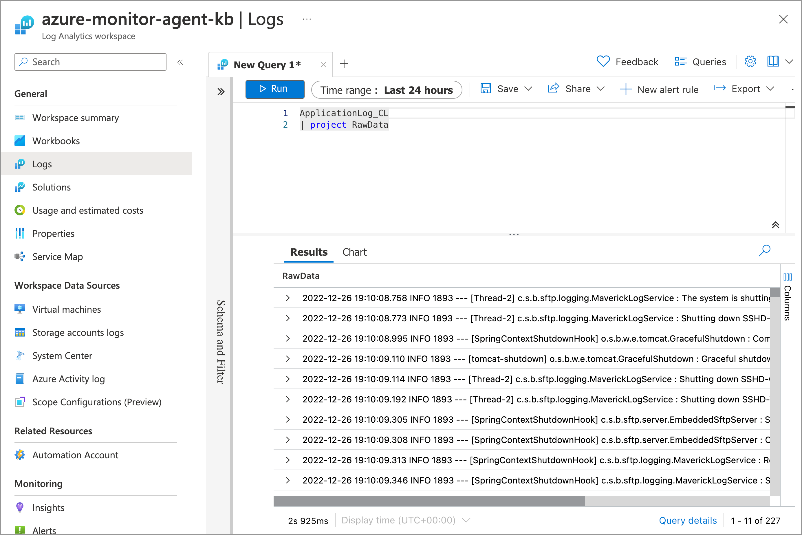Open Insights under Monitoring
This screenshot has width=802, height=535.
click(x=48, y=508)
